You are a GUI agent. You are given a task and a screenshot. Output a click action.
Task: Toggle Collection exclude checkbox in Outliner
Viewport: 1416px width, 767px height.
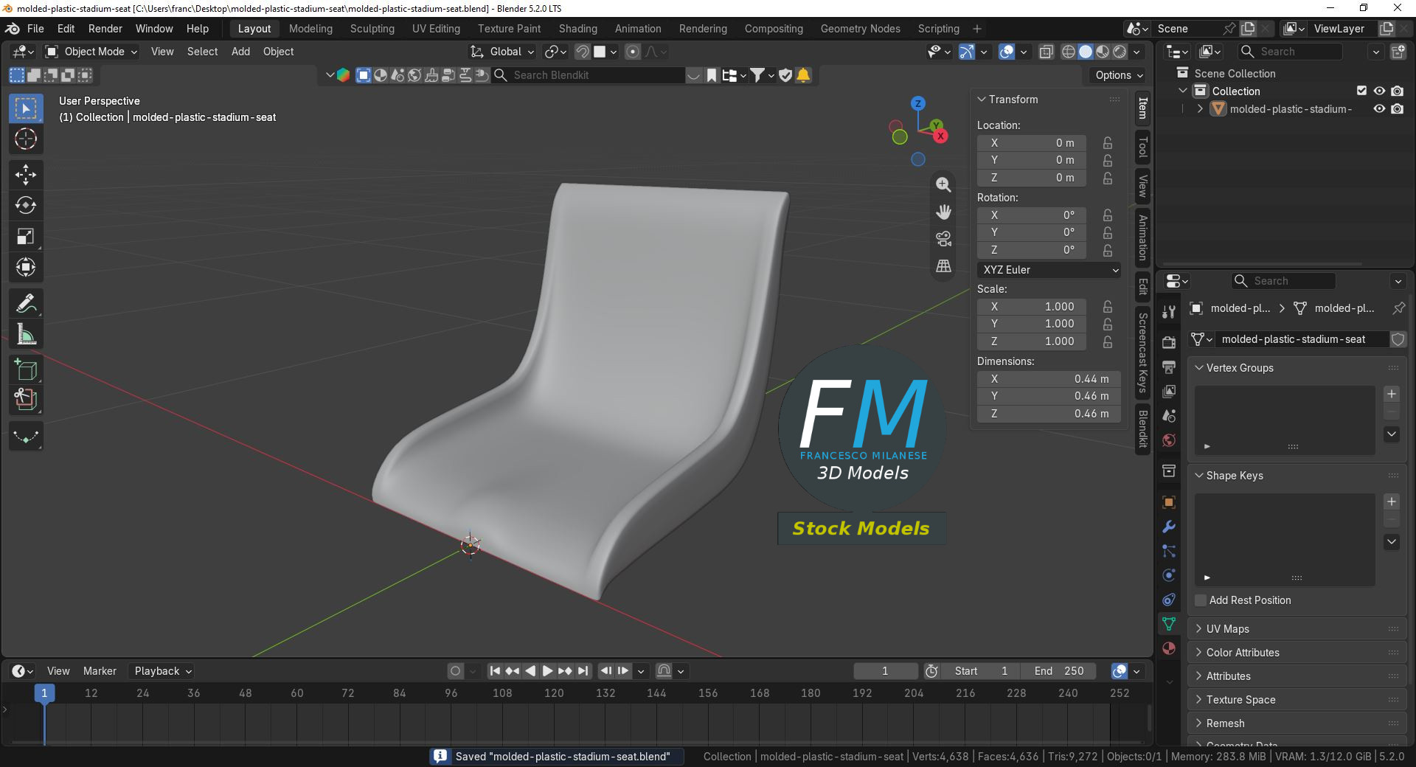pyautogui.click(x=1361, y=91)
